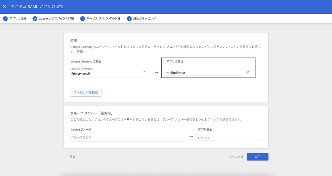
Task: Click キャンセル to cancel
Action: click(x=236, y=157)
